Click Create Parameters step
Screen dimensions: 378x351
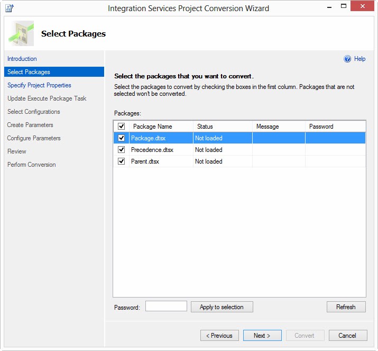pos(30,125)
